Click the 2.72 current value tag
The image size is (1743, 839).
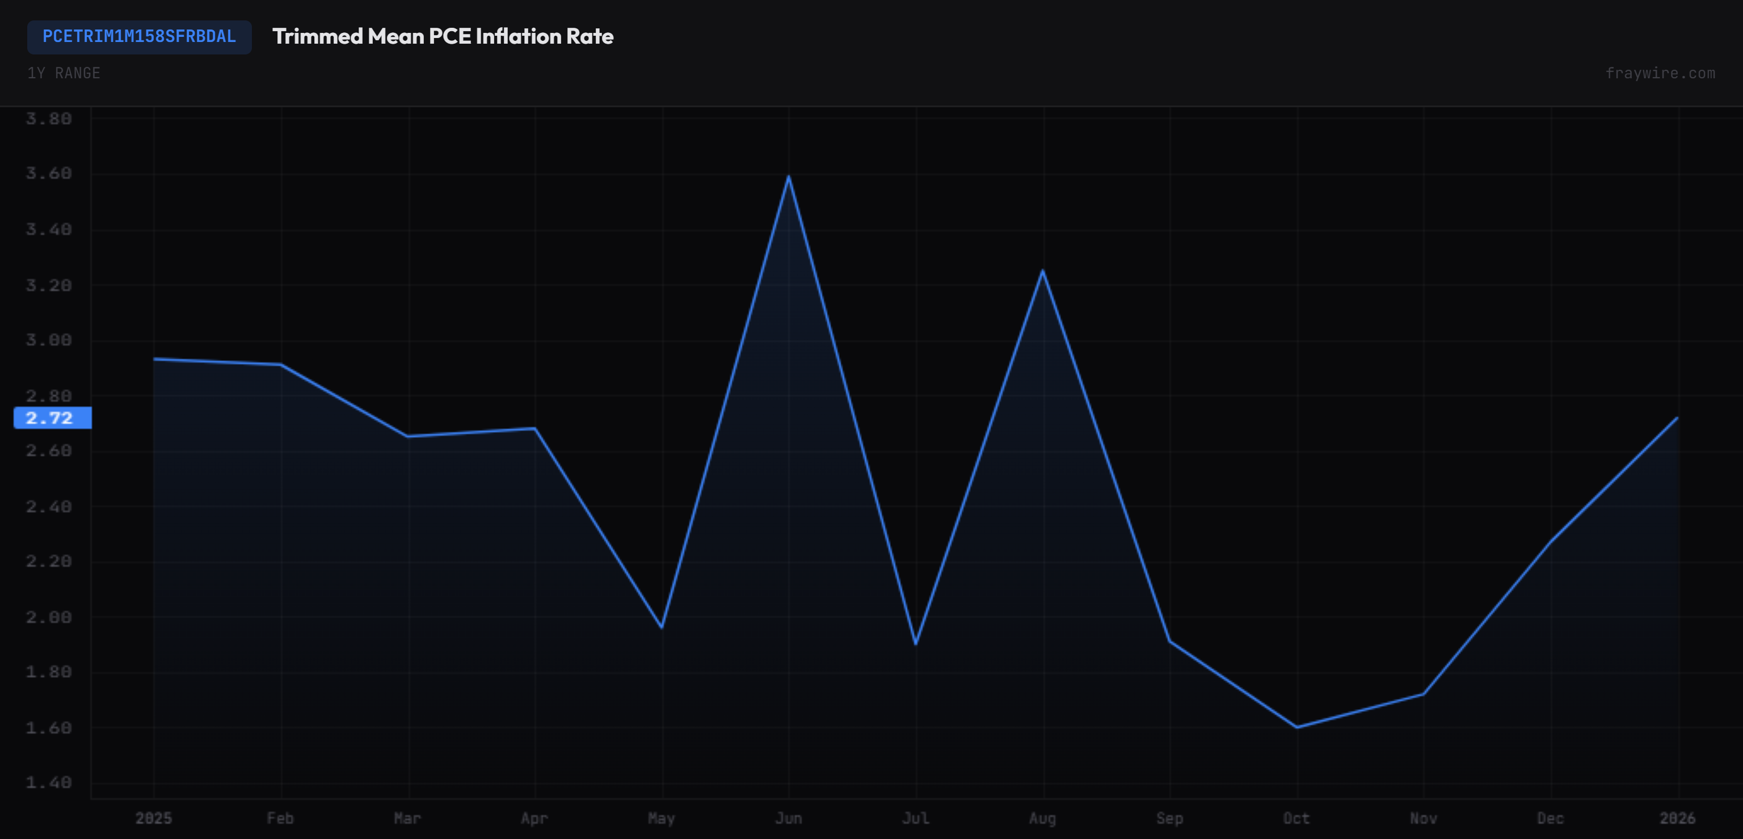(x=53, y=418)
